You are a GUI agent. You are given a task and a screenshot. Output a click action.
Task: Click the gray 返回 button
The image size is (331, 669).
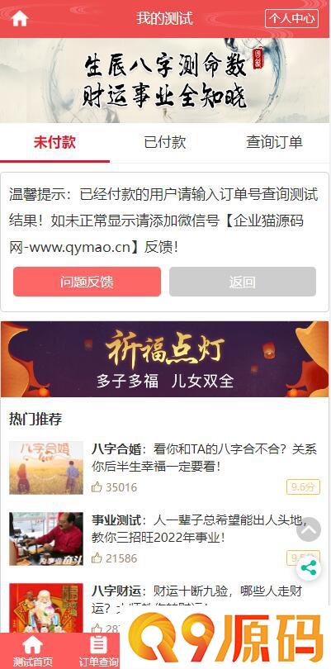pyautogui.click(x=243, y=282)
